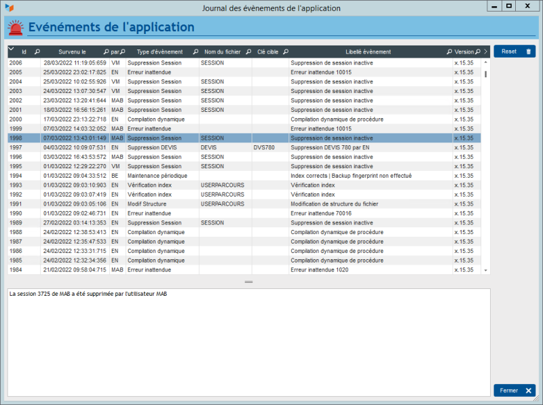Click the search icon in Id column
This screenshot has width=543, height=405.
point(37,52)
